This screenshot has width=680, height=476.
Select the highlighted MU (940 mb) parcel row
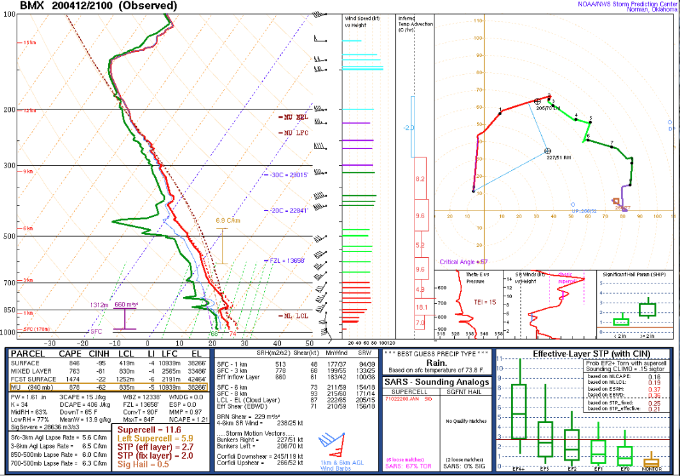109,387
